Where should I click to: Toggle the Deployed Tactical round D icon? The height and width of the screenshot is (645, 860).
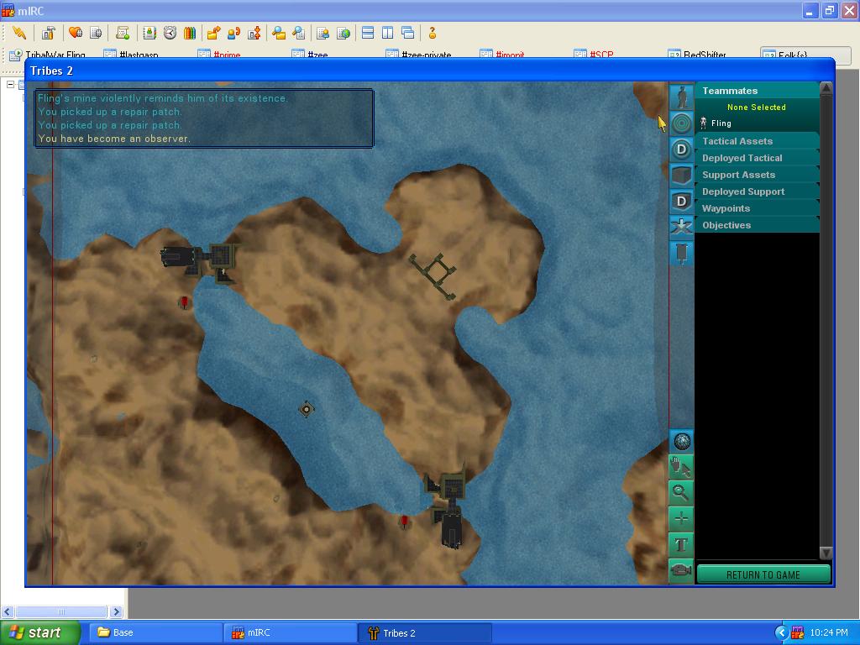(681, 149)
